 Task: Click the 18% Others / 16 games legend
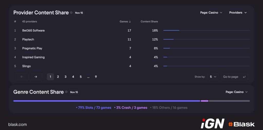169,108
